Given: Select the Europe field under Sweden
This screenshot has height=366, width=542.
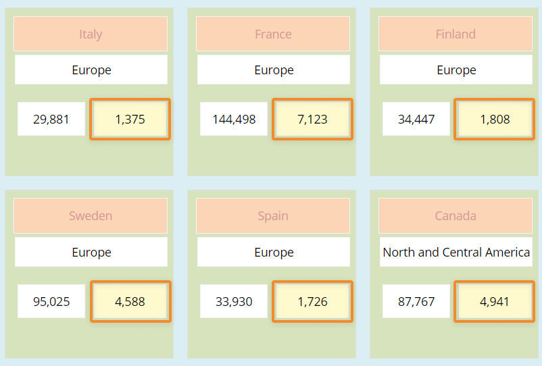Looking at the screenshot, I should pos(91,252).
